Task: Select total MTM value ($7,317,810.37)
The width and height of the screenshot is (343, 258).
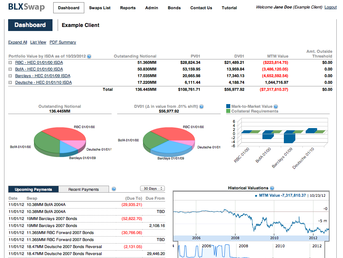Action: tap(274, 89)
